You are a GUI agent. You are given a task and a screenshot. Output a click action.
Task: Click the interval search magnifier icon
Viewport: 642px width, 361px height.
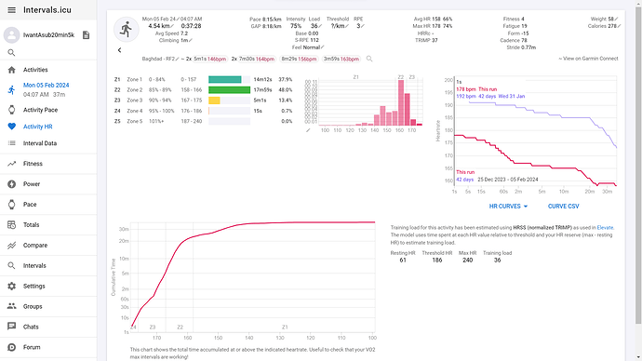pyautogui.click(x=369, y=59)
